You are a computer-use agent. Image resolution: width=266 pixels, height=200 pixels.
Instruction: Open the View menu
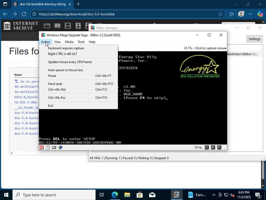[57, 42]
